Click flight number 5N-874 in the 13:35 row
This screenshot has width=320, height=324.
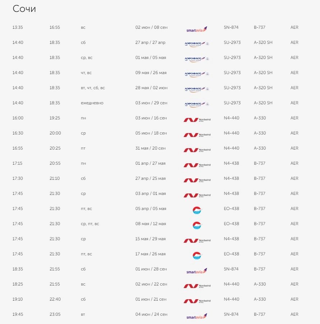(231, 27)
